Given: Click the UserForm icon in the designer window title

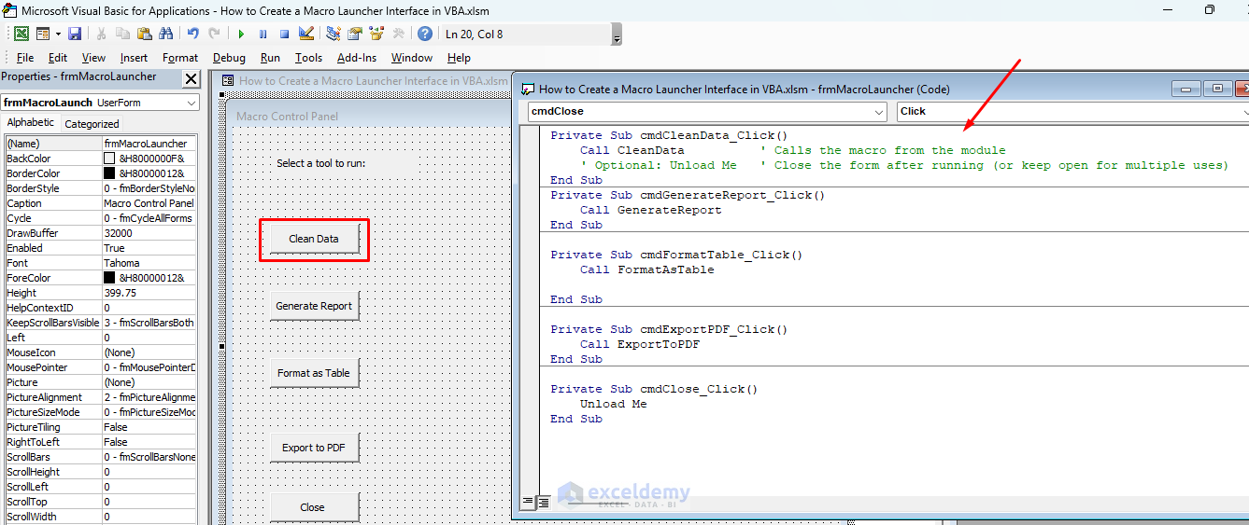Looking at the screenshot, I should point(227,81).
